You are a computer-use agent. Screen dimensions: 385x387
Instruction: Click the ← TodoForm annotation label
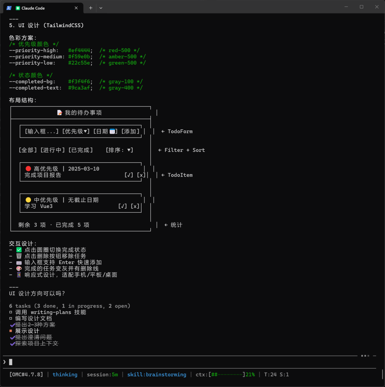[x=177, y=131]
